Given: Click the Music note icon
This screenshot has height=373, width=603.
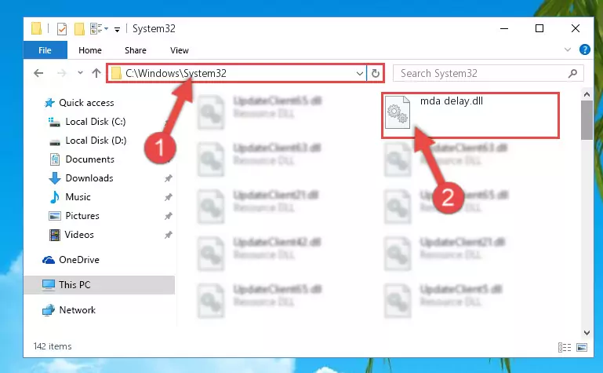Looking at the screenshot, I should (x=55, y=197).
